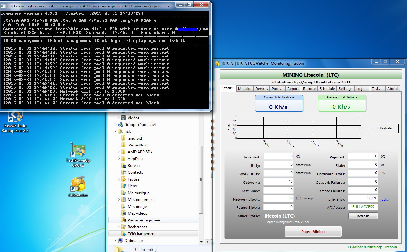
Task: Click the Téléchargements folder icon
Action: [124, 234]
